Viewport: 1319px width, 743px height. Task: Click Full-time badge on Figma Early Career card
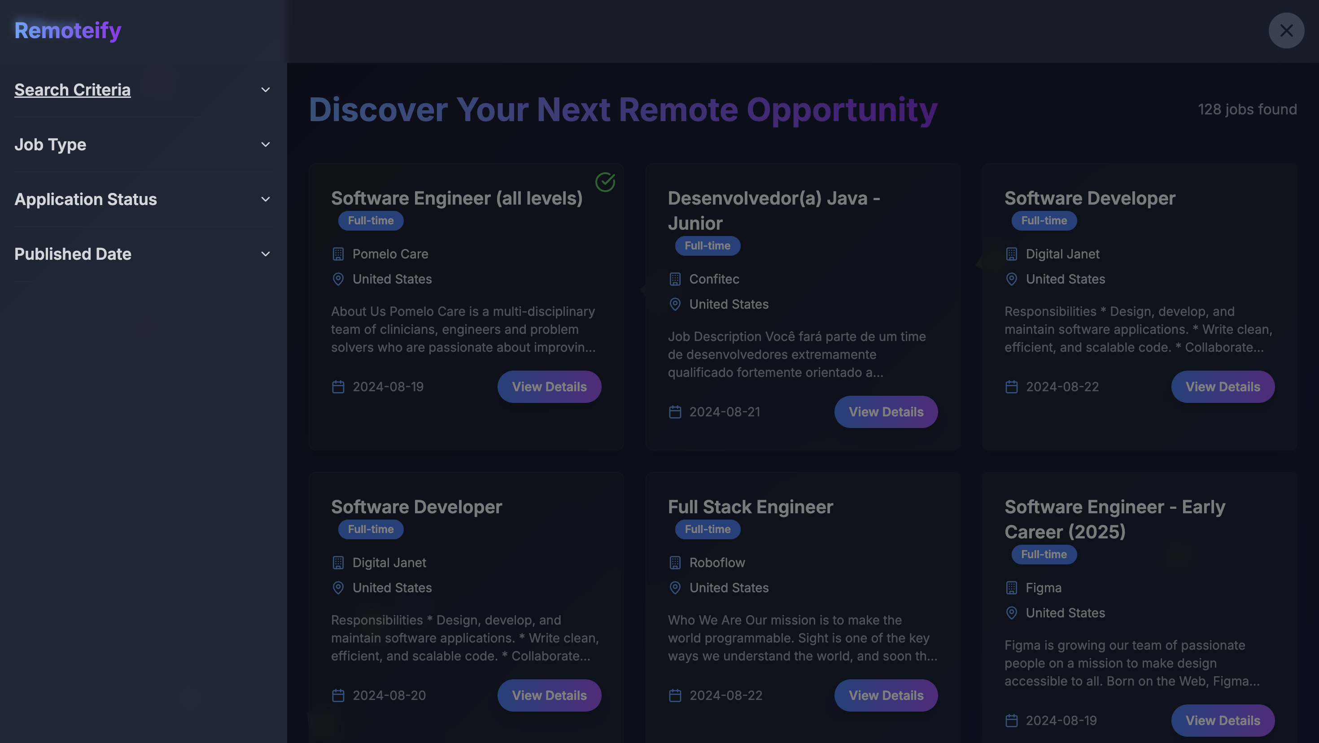[x=1044, y=555]
